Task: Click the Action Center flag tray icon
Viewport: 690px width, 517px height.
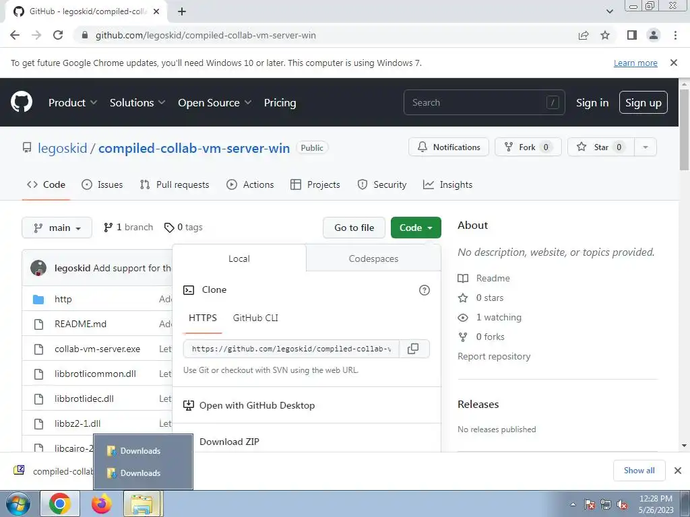Action: (x=590, y=505)
